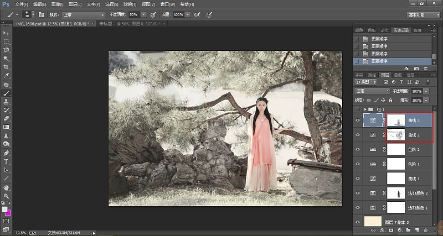The height and width of the screenshot is (236, 443).
Task: Expand the 组 1 layer group
Action: pyautogui.click(x=365, y=109)
